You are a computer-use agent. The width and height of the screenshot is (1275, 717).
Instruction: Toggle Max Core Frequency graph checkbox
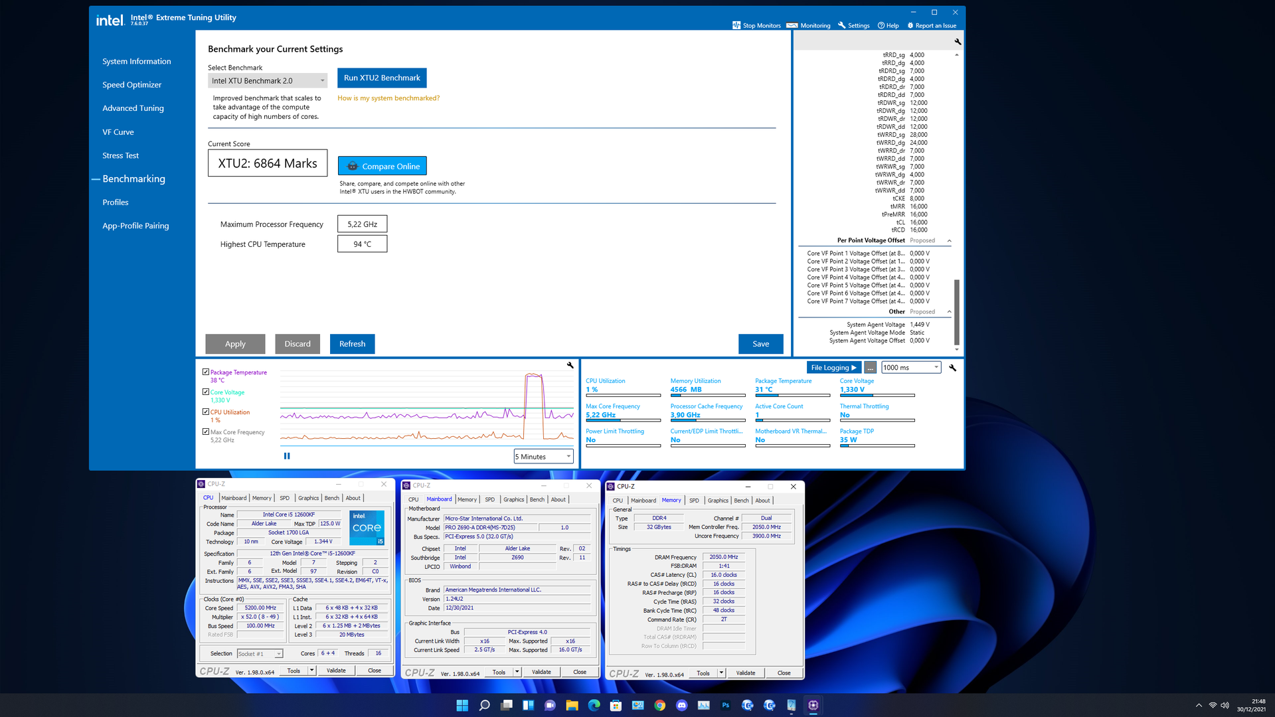(206, 432)
